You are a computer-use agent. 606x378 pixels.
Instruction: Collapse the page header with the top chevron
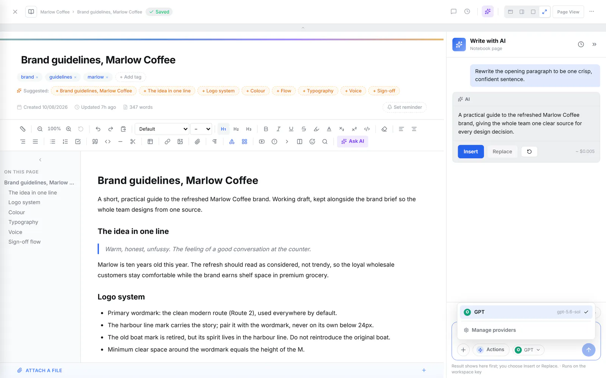[x=303, y=28]
